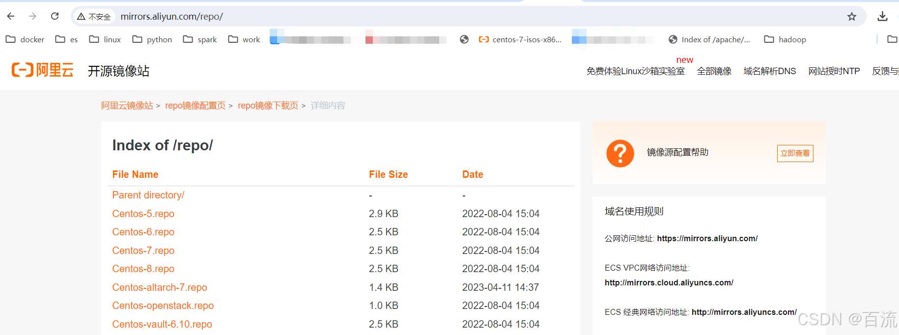Open browser downloads icon
The width and height of the screenshot is (899, 335).
pos(882,16)
